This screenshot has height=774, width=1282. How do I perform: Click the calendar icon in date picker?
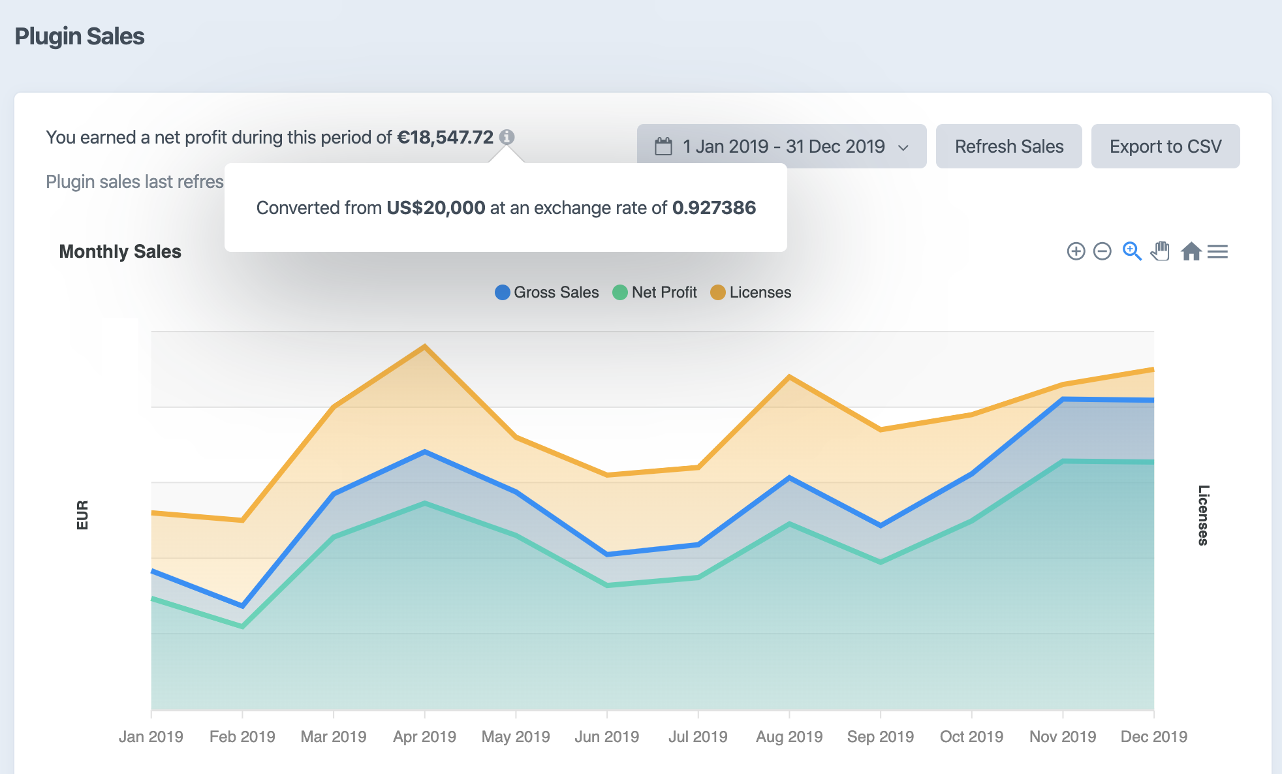[x=663, y=146]
